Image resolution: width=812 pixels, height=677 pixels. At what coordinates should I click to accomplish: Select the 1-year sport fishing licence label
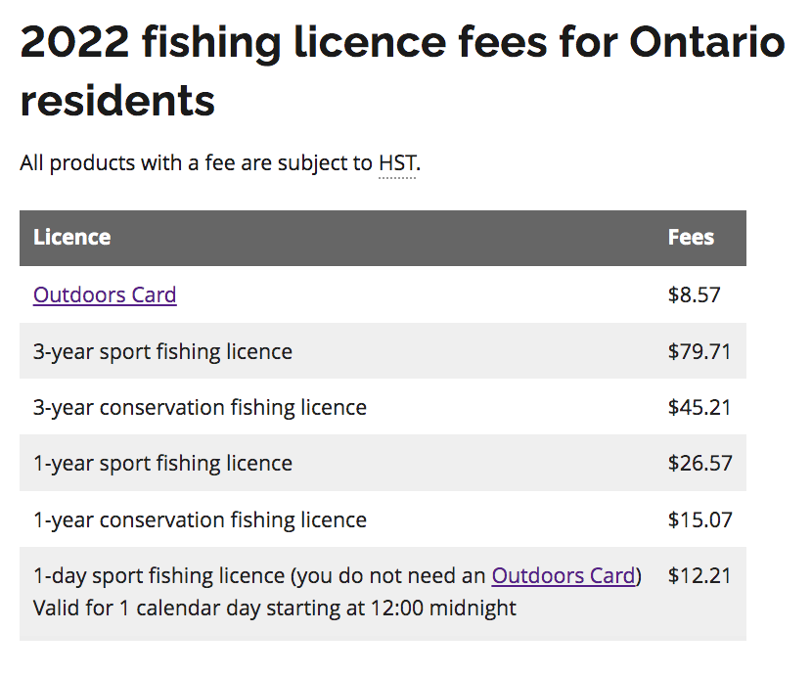(162, 463)
